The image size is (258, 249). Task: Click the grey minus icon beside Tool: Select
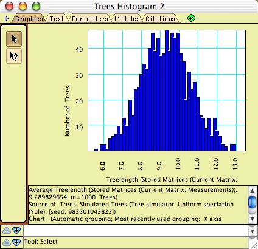click(7, 242)
